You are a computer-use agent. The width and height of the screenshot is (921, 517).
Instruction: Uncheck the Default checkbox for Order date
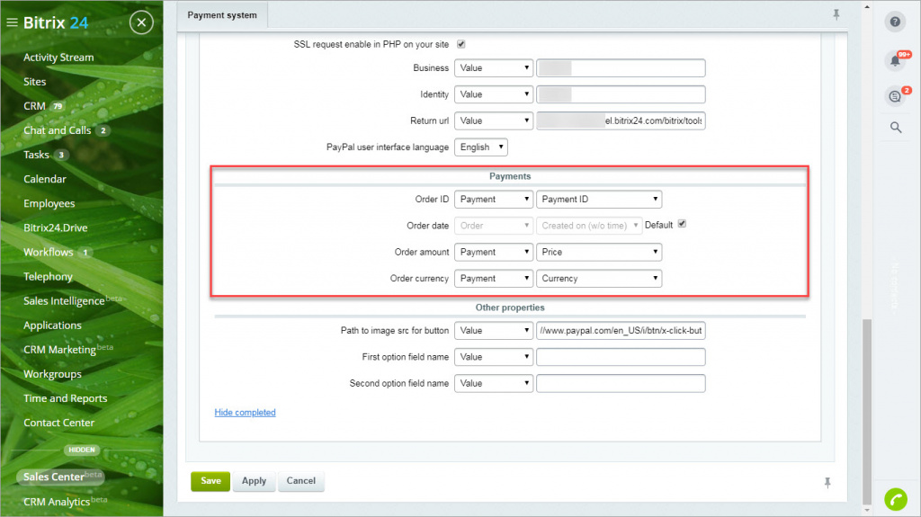[682, 224]
